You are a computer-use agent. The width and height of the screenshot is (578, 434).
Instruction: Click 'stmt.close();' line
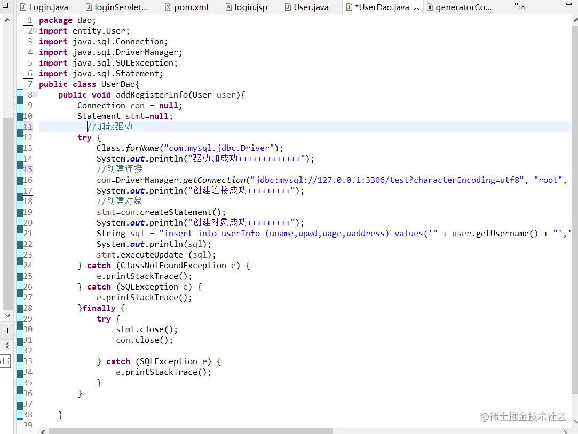point(147,330)
